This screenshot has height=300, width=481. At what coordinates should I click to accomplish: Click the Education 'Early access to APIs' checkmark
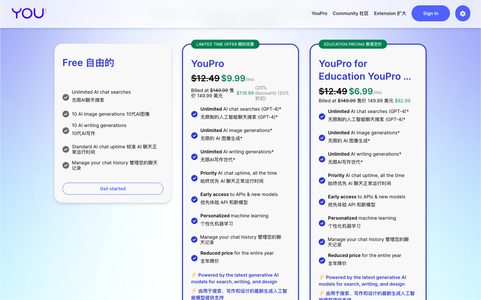[322, 202]
